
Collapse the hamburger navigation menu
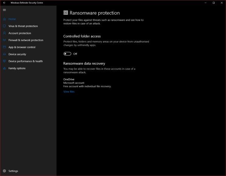(4, 10)
